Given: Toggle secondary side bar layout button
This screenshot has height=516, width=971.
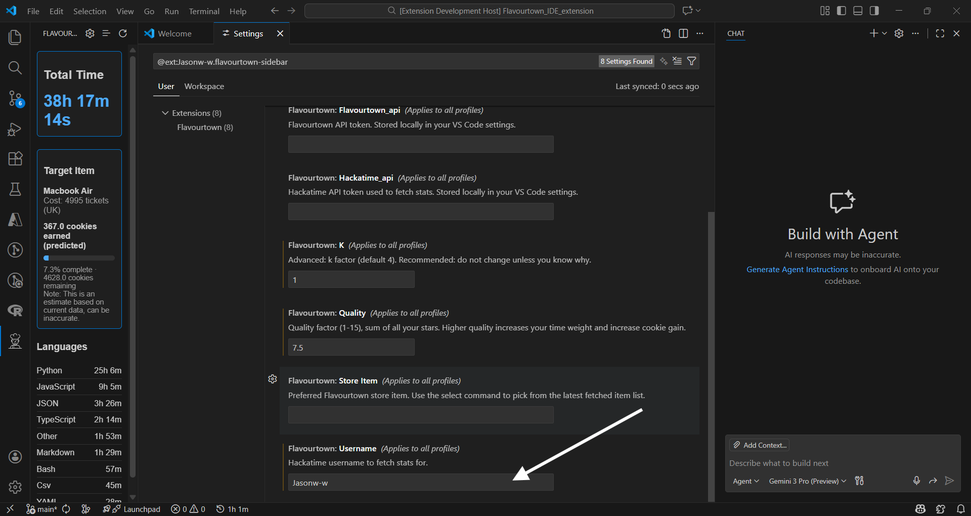Looking at the screenshot, I should [874, 11].
